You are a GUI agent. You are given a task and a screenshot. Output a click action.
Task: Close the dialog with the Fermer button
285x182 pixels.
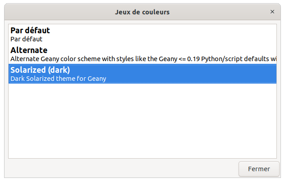[259, 169]
